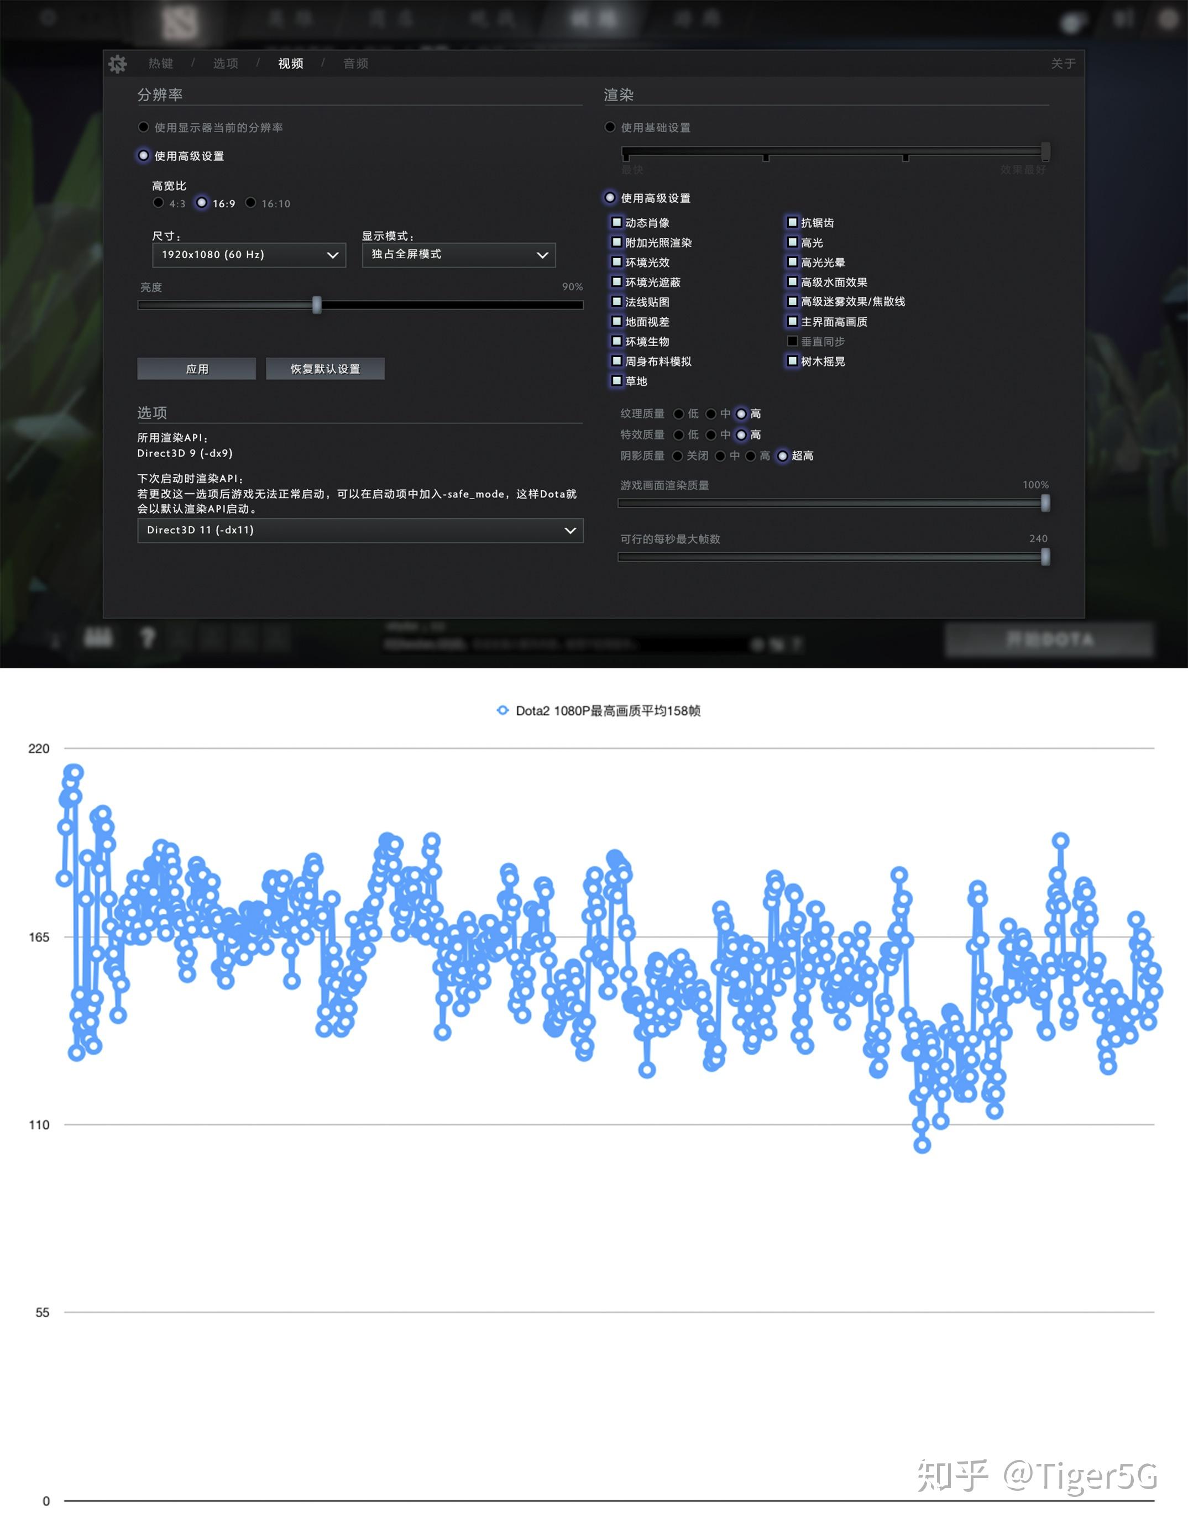This screenshot has height=1529, width=1188.
Task: Set 阴影质量 to 中
Action: point(720,455)
